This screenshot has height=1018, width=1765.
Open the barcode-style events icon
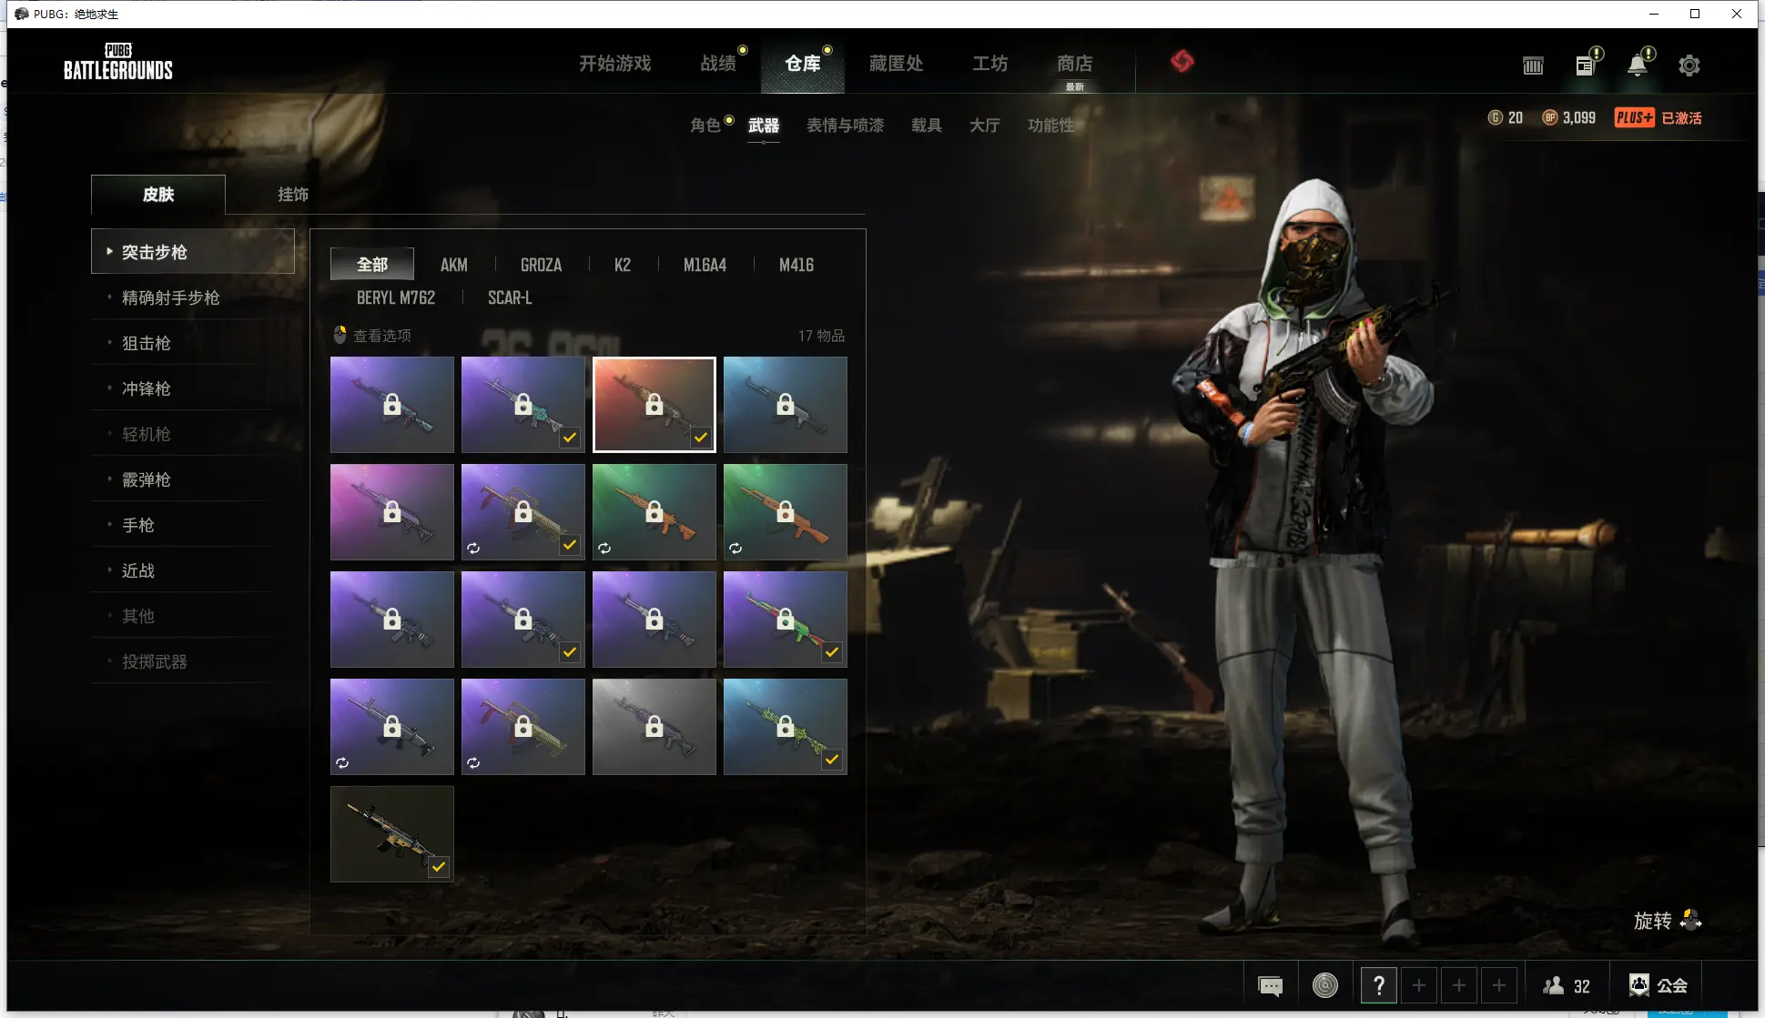tap(1533, 66)
